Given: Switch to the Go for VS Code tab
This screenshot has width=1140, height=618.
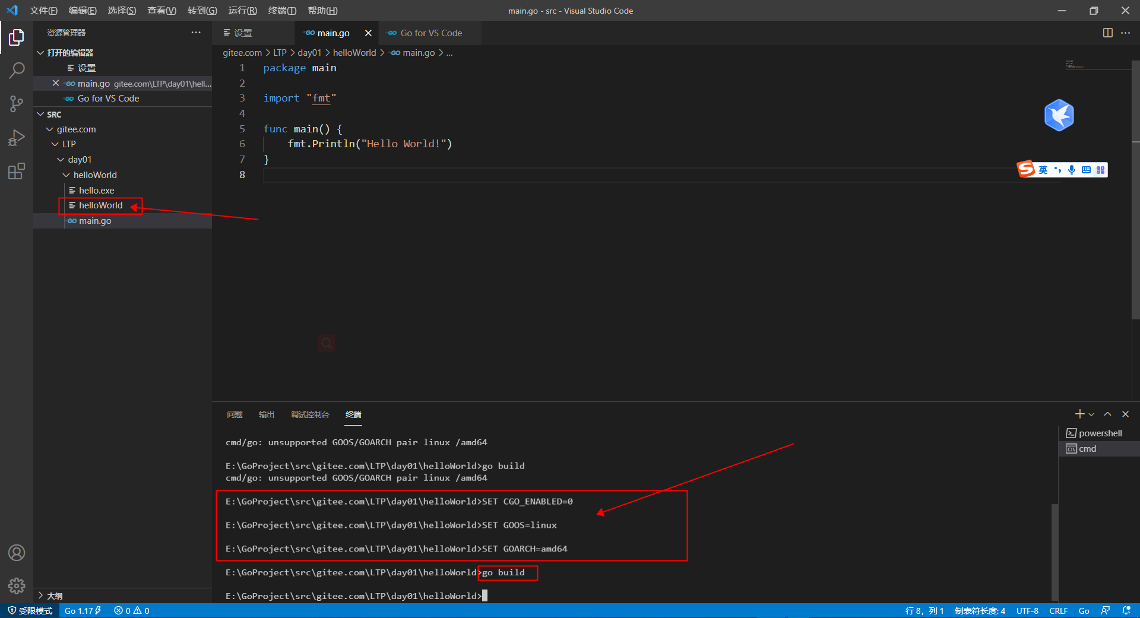Looking at the screenshot, I should point(430,33).
